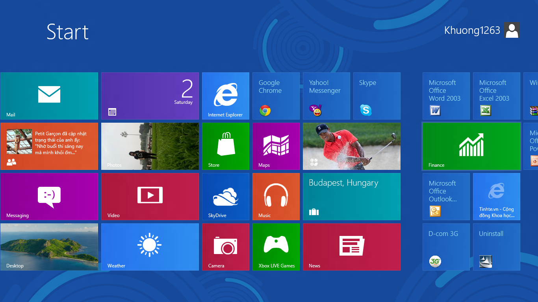Open the Mail tile

point(49,96)
